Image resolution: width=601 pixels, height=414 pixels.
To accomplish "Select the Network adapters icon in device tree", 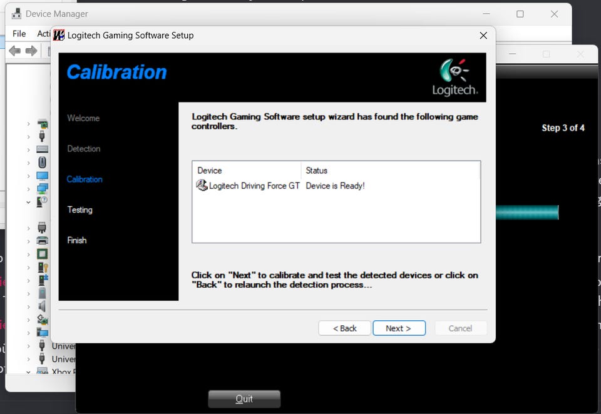I will coord(42,188).
